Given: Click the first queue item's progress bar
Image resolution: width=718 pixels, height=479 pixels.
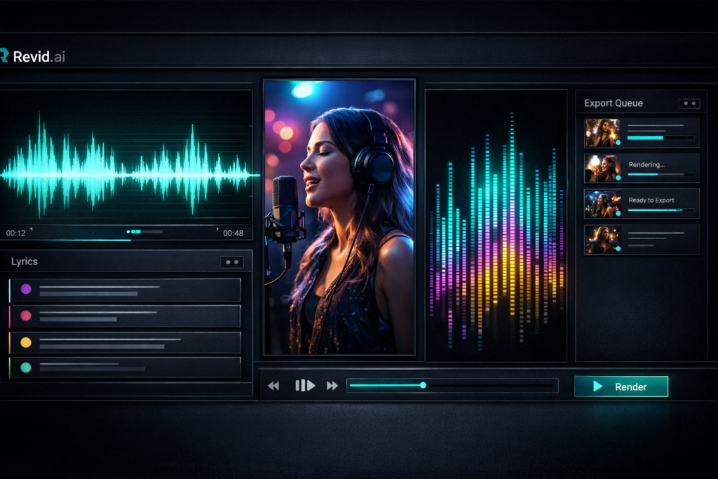Looking at the screenshot, I should point(661,137).
